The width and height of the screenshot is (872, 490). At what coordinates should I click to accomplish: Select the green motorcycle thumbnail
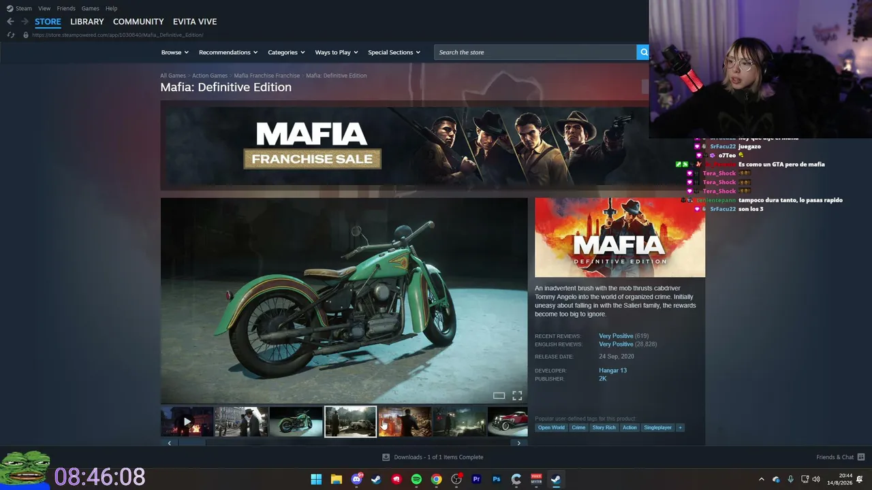click(296, 422)
